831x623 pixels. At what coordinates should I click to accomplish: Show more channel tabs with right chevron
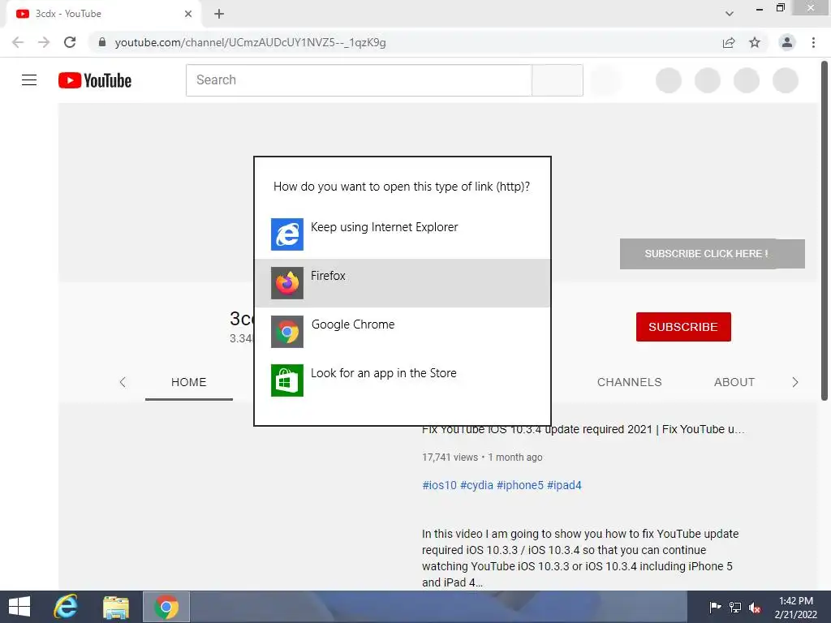tap(795, 382)
